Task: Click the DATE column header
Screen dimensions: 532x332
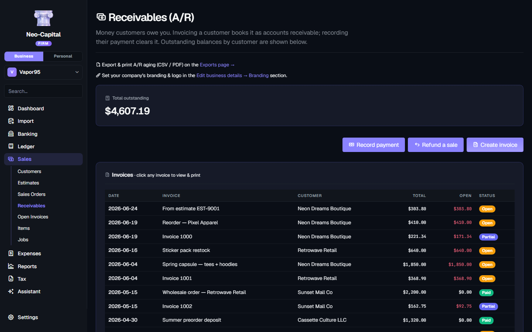Action: [x=114, y=196]
